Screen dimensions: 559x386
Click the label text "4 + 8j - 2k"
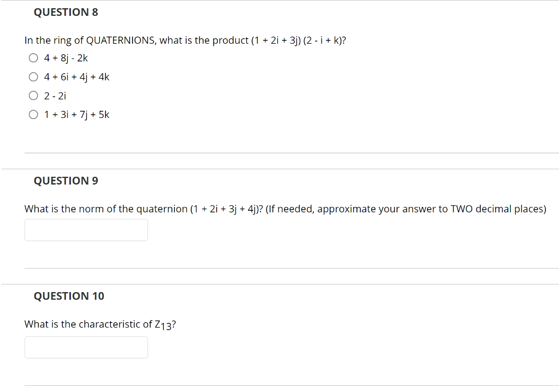click(66, 58)
